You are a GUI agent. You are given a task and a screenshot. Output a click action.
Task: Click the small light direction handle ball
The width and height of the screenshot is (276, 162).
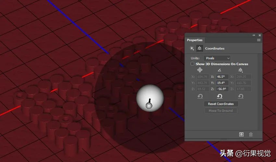point(149,106)
